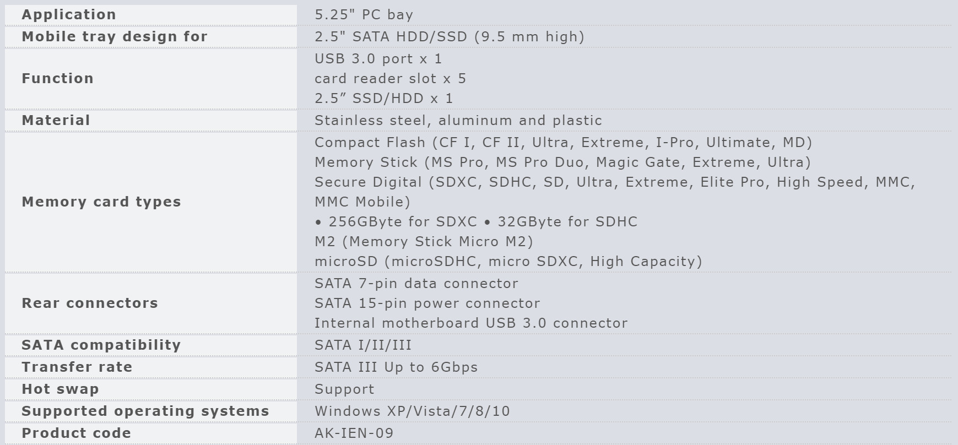Click the Function row label

point(58,79)
